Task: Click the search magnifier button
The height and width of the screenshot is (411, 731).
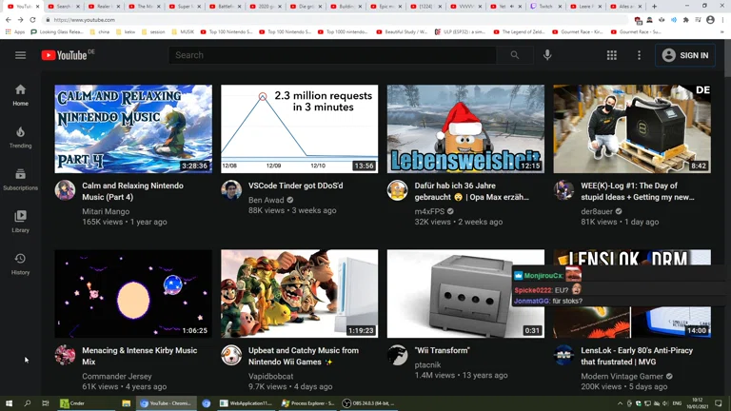Action: pos(515,55)
